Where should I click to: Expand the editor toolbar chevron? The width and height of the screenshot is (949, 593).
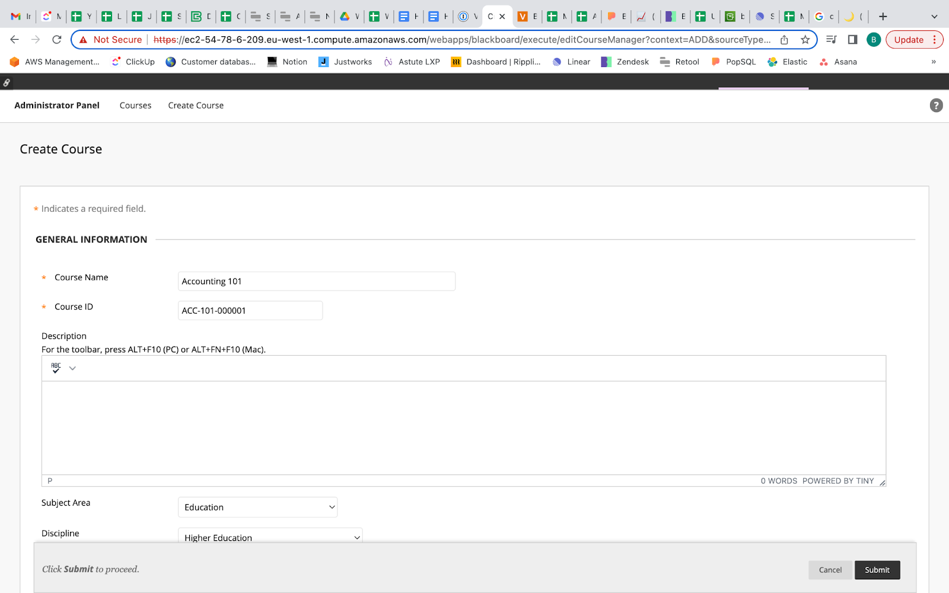(72, 368)
